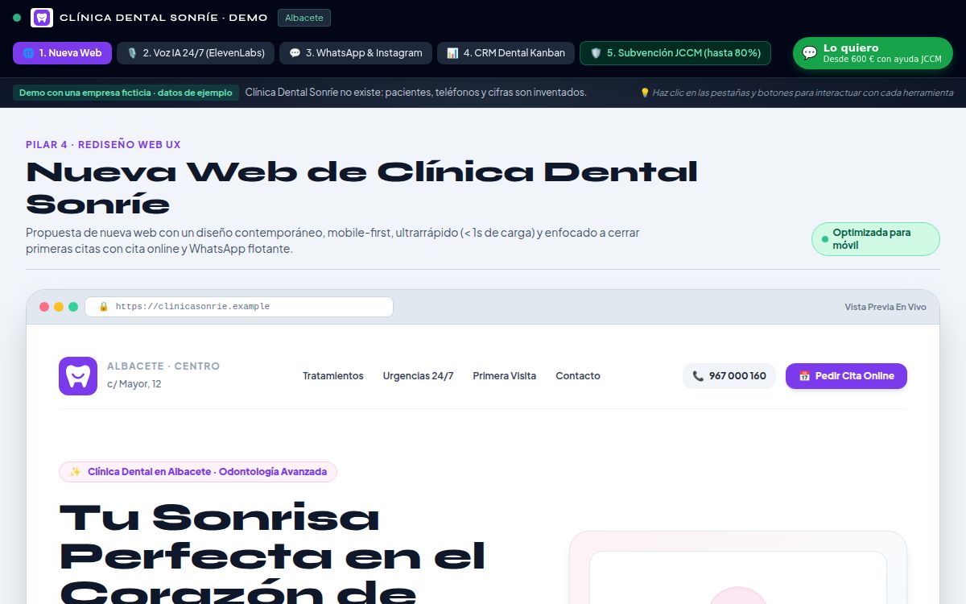Open the Contacto menu item
Screen dimensions: 966x604
[x=578, y=376]
